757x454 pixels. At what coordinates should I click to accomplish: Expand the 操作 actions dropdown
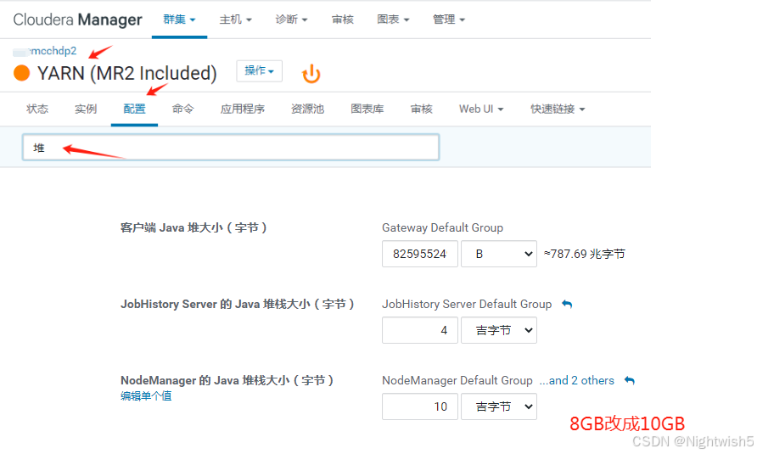[259, 71]
